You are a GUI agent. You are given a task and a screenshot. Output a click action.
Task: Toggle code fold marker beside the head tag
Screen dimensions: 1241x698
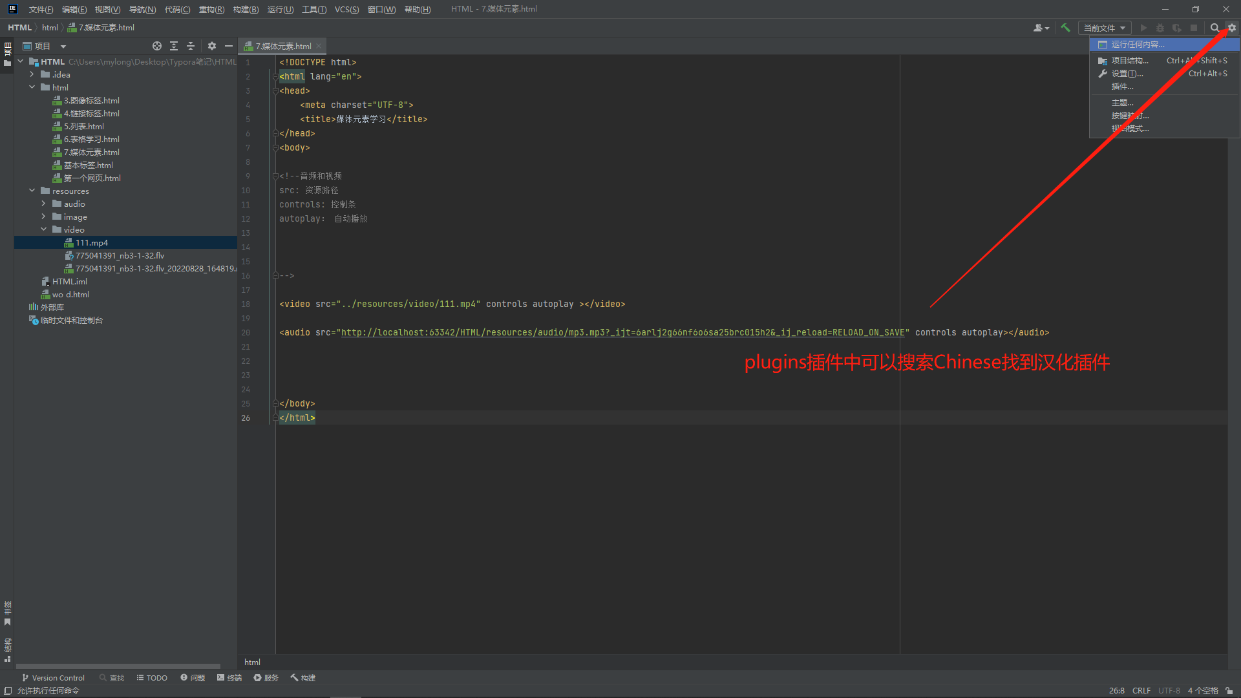tap(275, 90)
